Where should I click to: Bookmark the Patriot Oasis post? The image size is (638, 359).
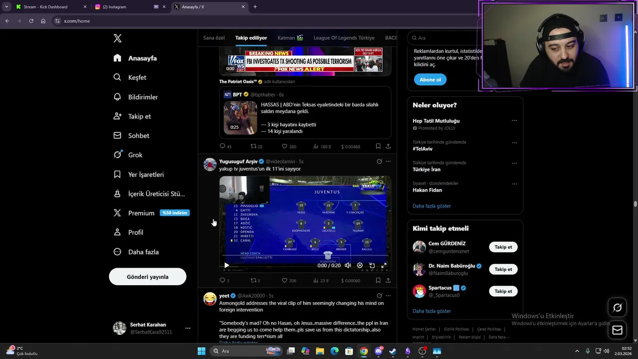point(378,146)
